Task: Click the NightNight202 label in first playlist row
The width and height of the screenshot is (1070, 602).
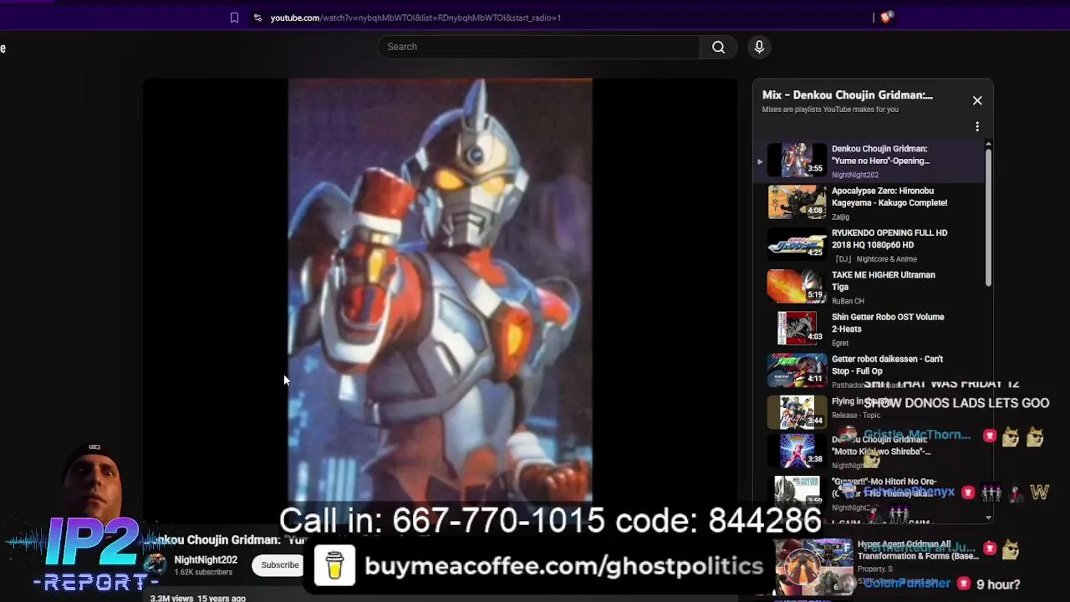Action: click(x=854, y=176)
